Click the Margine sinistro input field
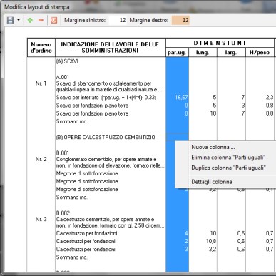The height and width of the screenshot is (276, 276). pos(118,20)
